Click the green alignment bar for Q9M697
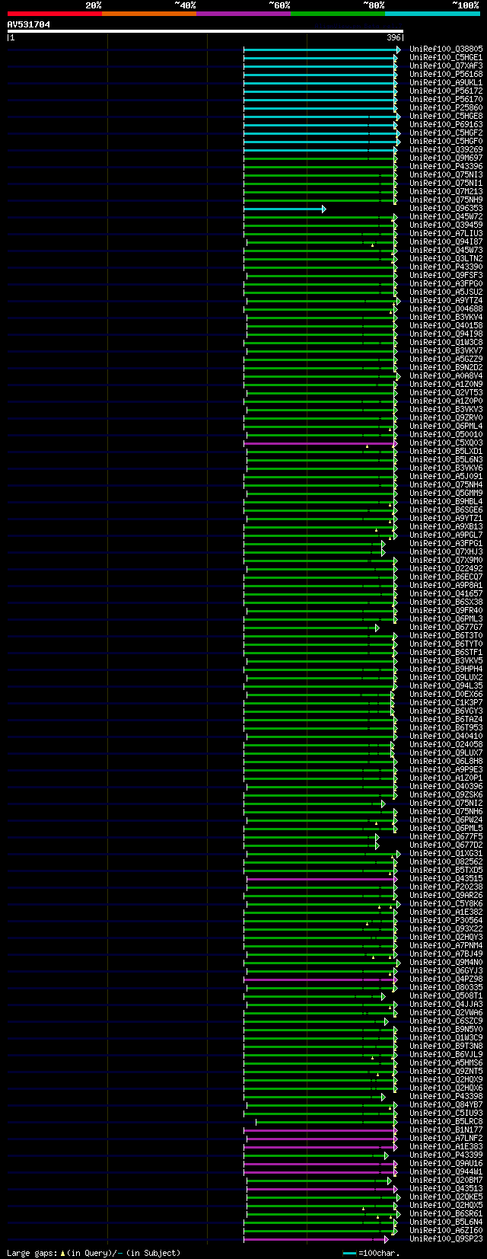The image size is (487, 1259). point(320,158)
